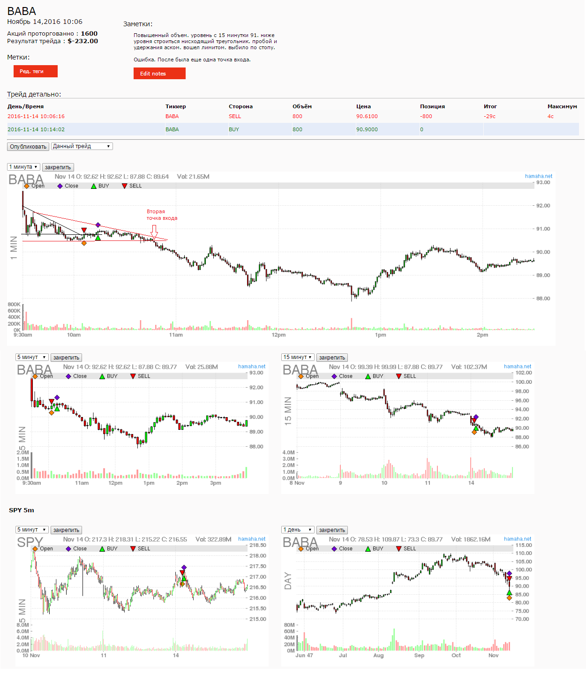Click green BUY icon in 15 min legend

pos(368,376)
